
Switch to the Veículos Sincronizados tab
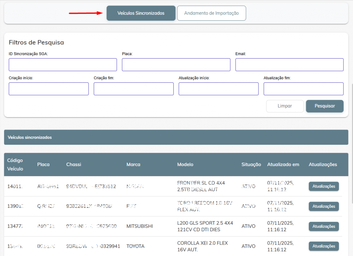(x=141, y=13)
